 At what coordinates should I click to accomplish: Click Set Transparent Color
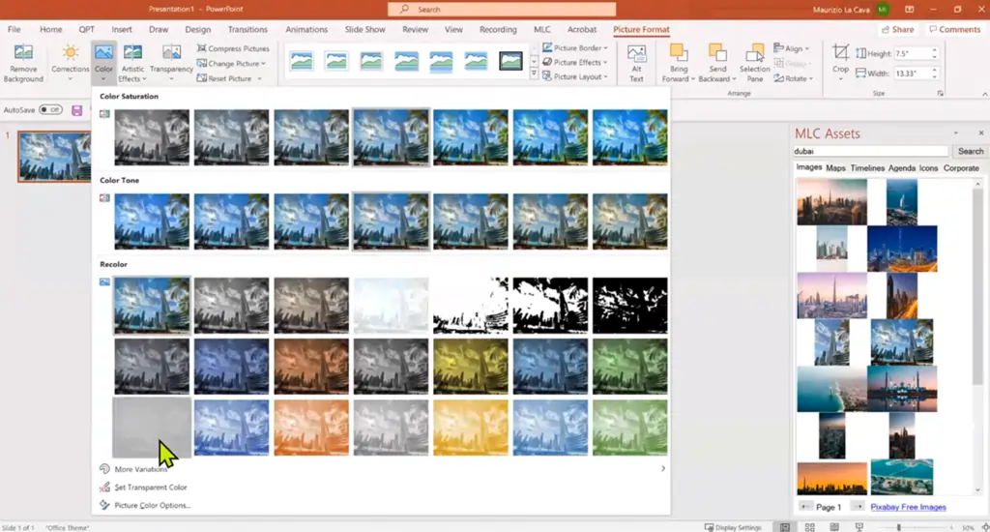144,488
